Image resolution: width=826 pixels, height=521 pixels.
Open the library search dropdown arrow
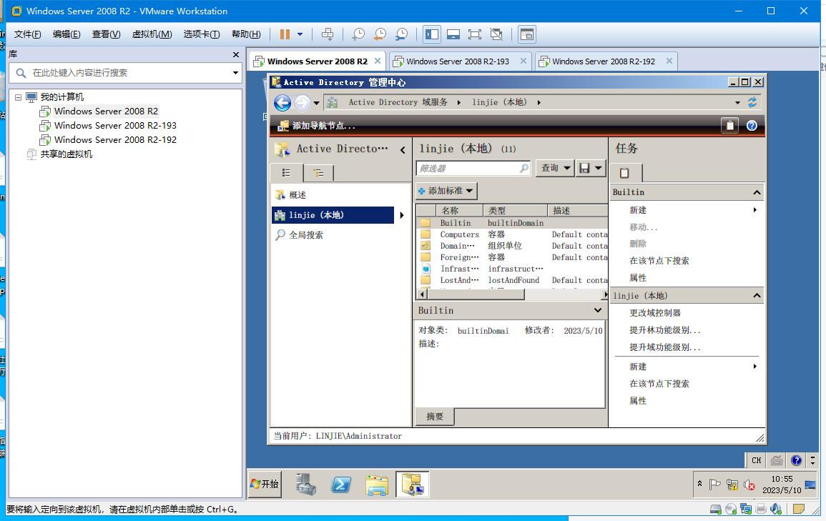click(235, 73)
